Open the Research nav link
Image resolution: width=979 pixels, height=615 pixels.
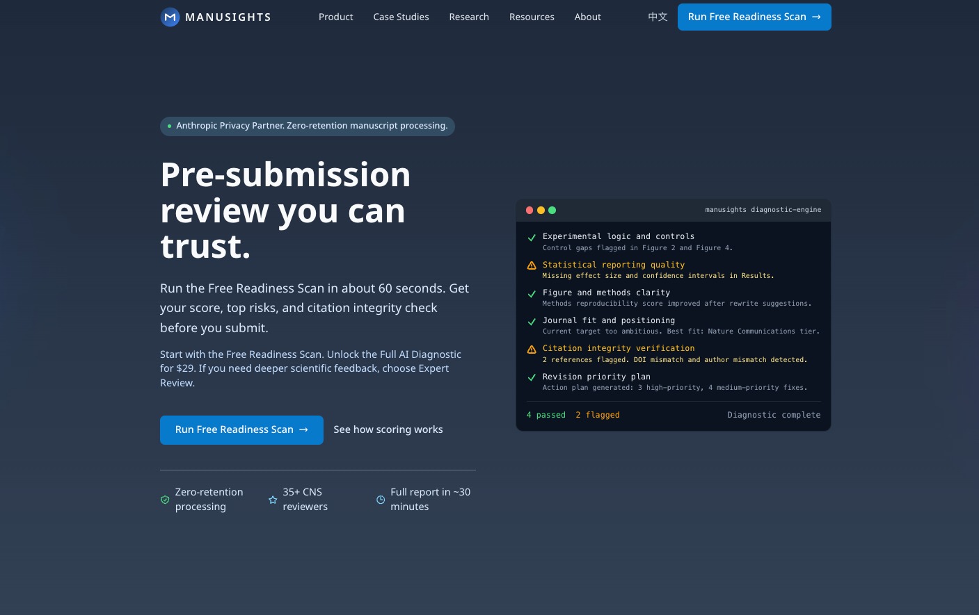[x=469, y=17]
